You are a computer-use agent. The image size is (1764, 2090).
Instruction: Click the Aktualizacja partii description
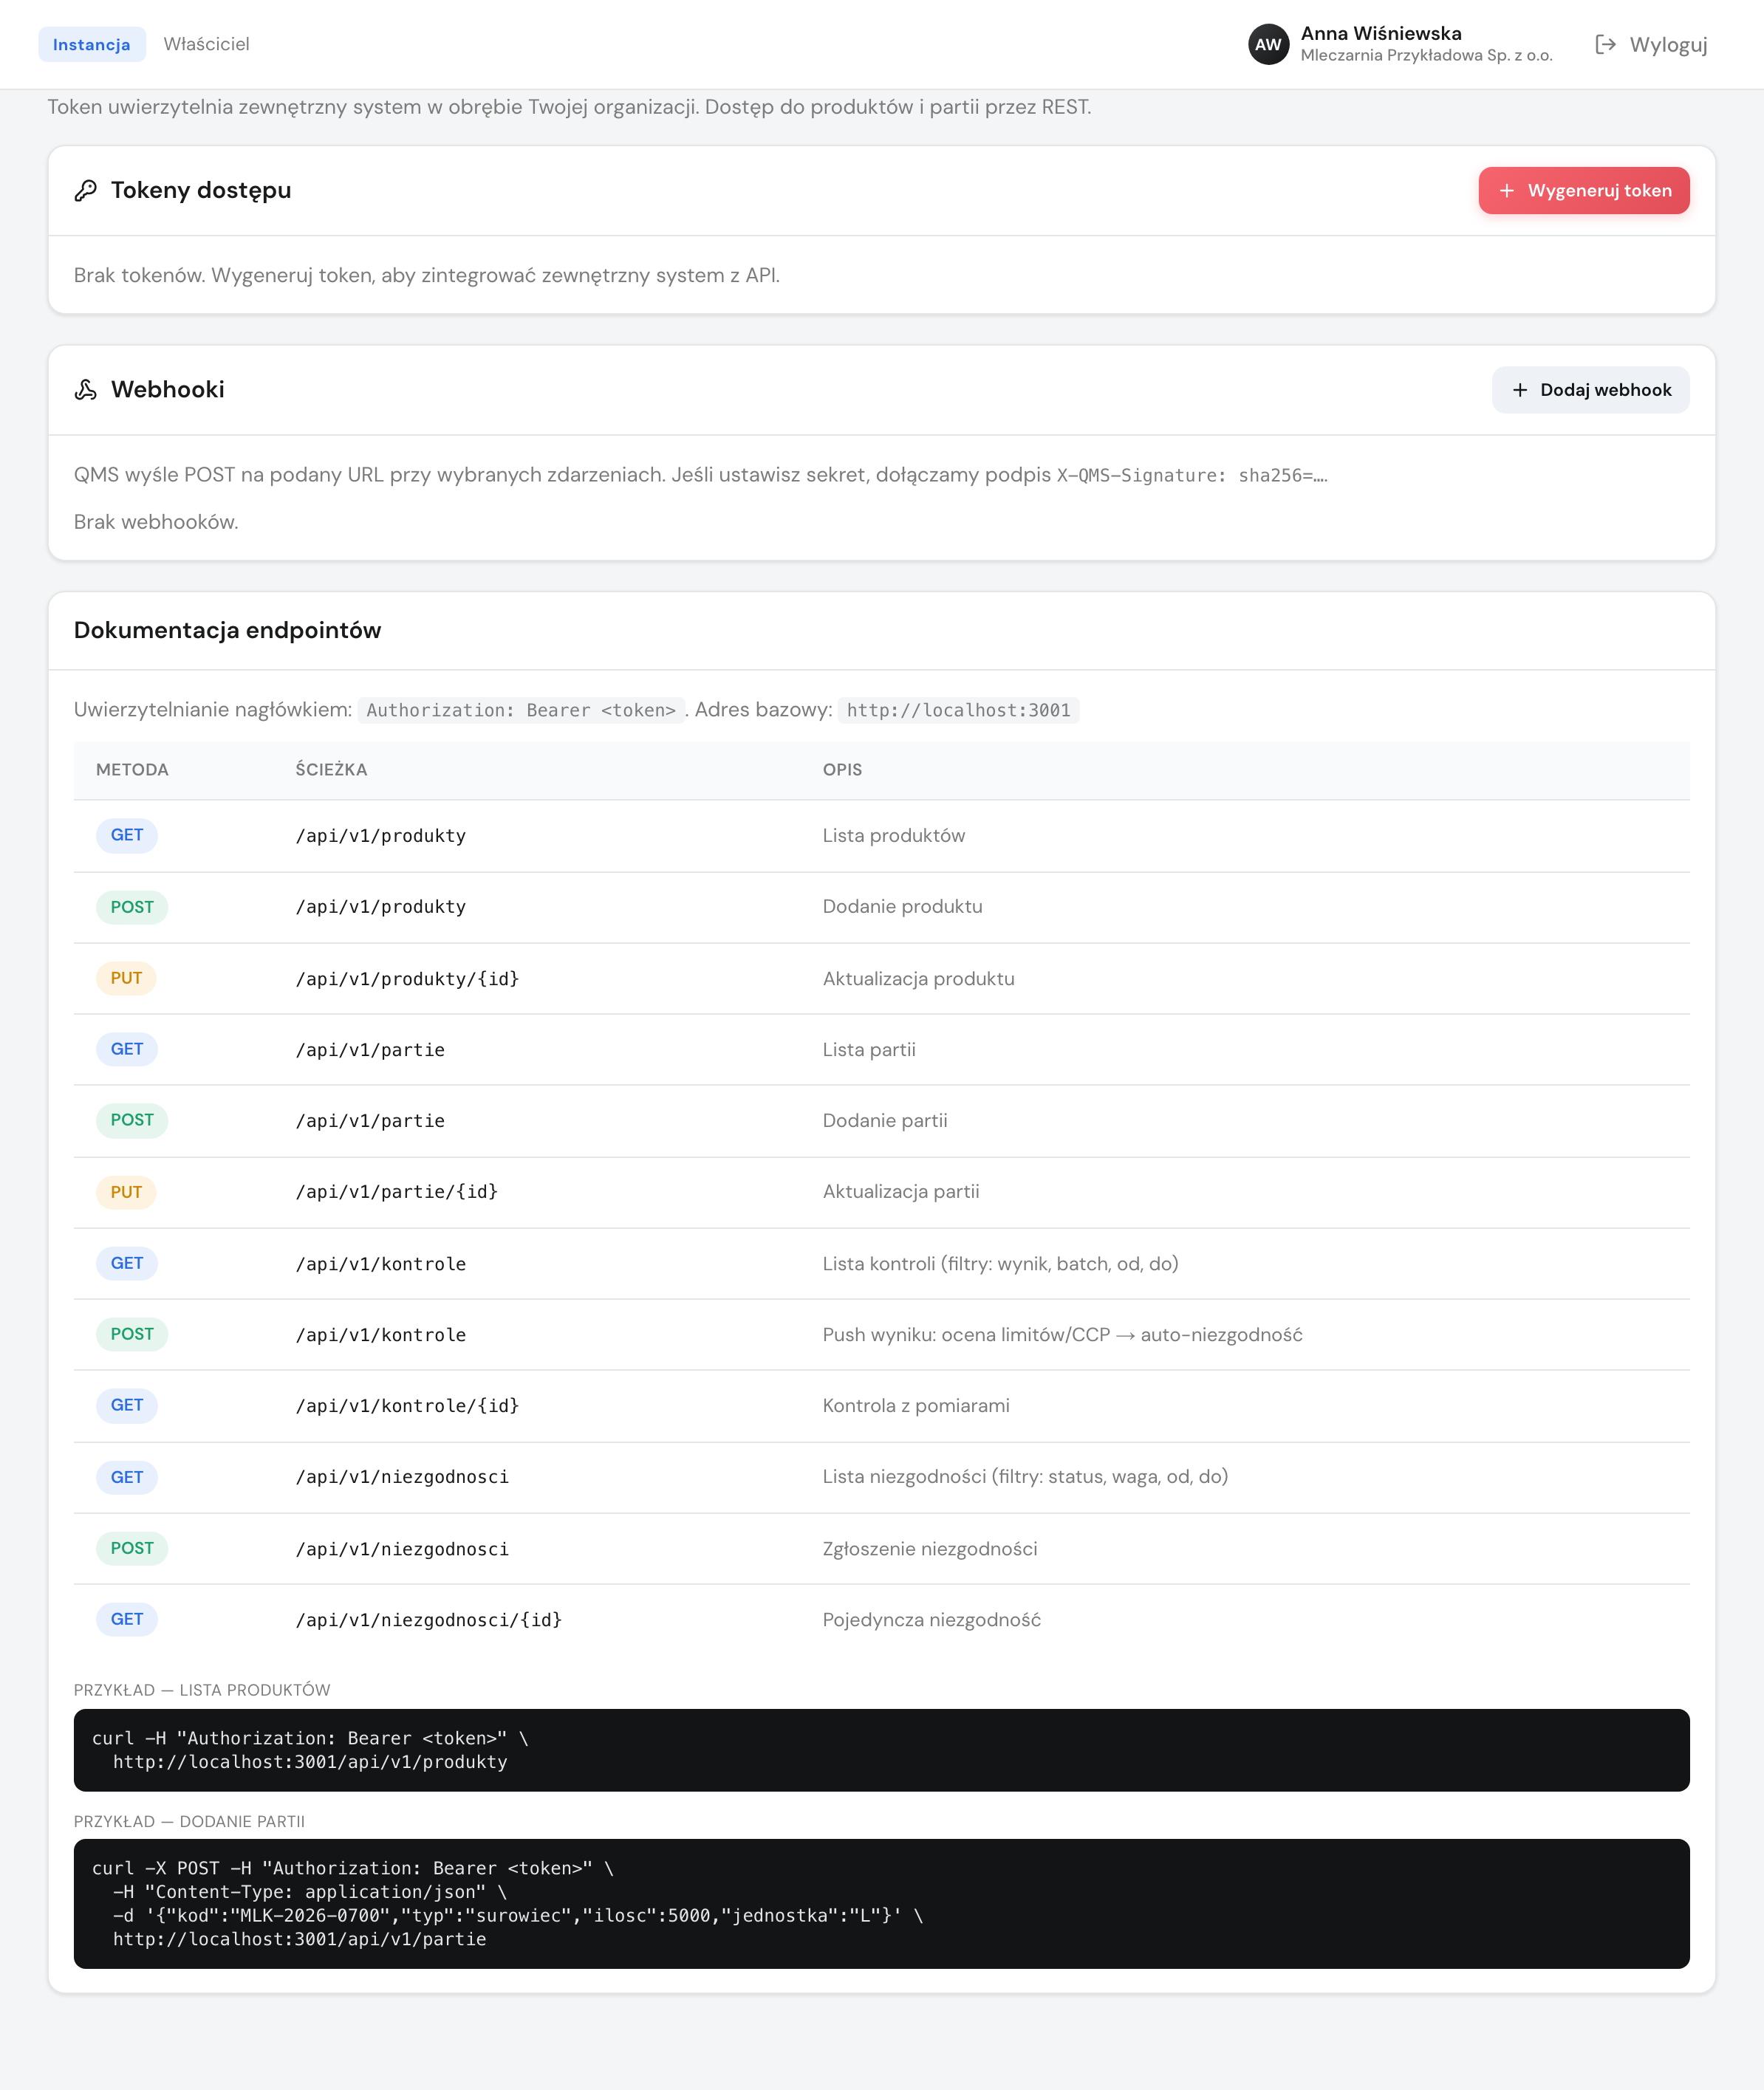click(900, 1191)
